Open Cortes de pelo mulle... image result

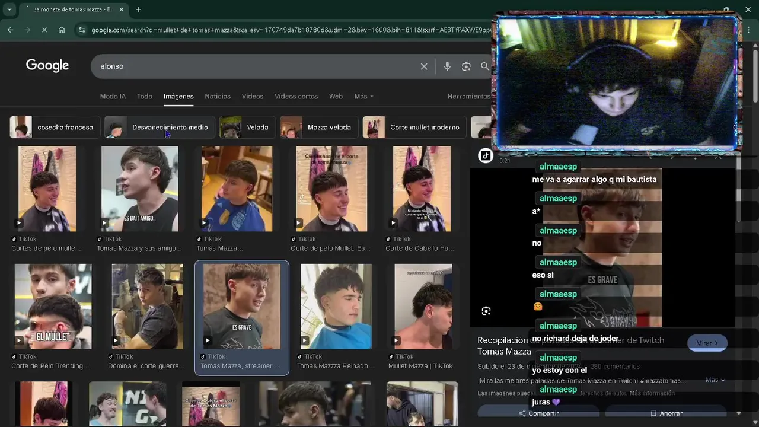coord(47,189)
